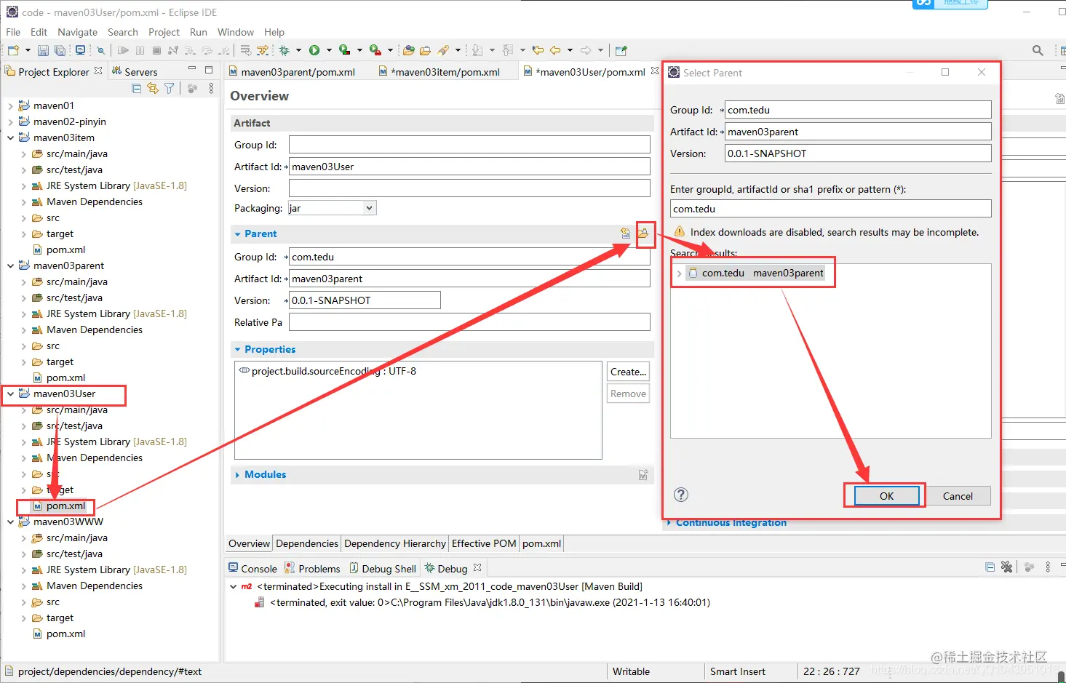Click the Open Type toolbar icon
Image resolution: width=1066 pixels, height=683 pixels.
[408, 50]
